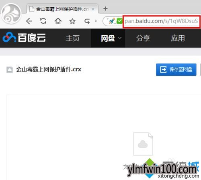
Task: Click the green security check icon
Action: click(119, 21)
